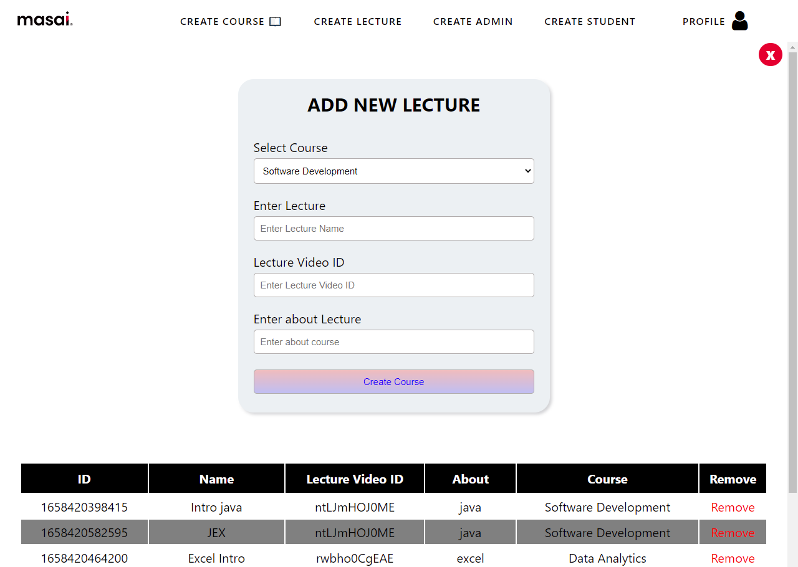Expand the Select Course dropdown
The image size is (798, 567).
(x=394, y=171)
